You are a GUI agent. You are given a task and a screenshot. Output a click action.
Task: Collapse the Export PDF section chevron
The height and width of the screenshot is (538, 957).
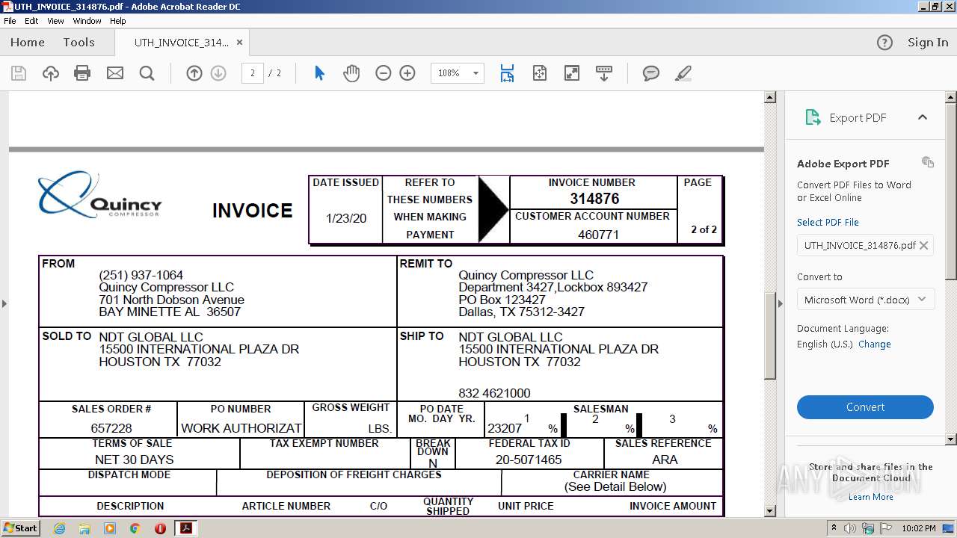tap(923, 117)
